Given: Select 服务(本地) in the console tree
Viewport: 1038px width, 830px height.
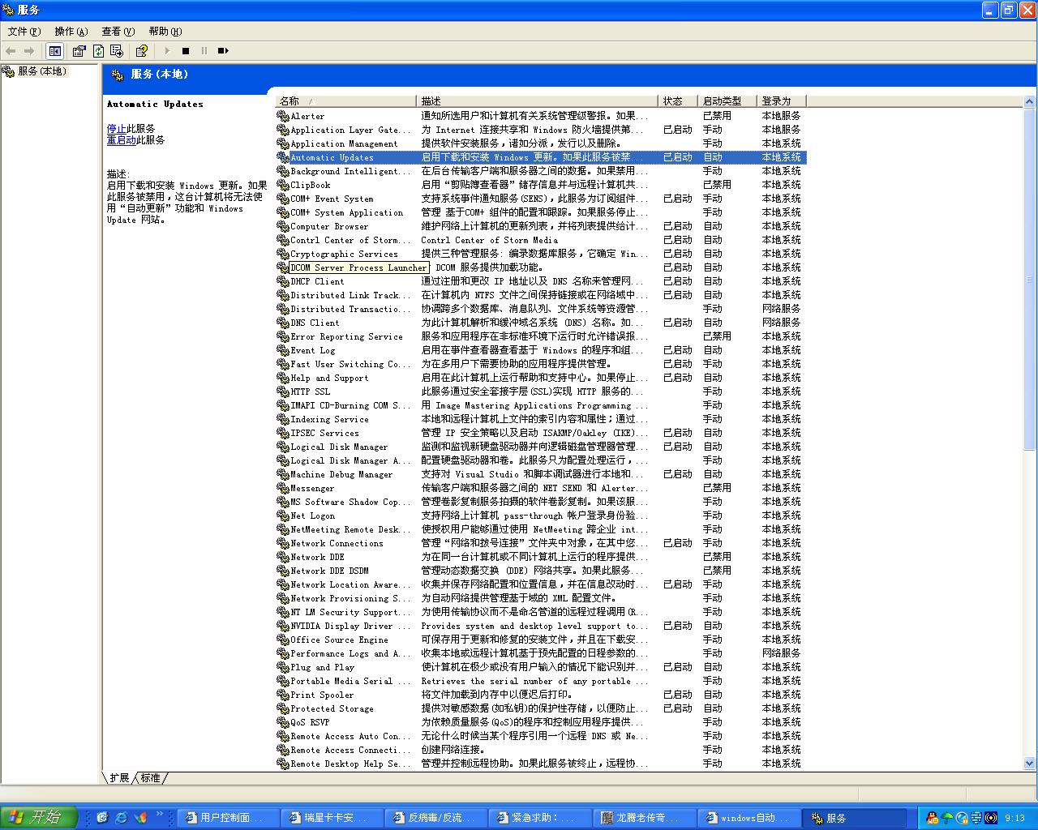Looking at the screenshot, I should (x=42, y=71).
